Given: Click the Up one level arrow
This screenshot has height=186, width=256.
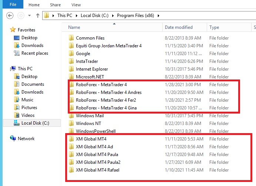Looking at the screenshot, I should coord(37,16).
